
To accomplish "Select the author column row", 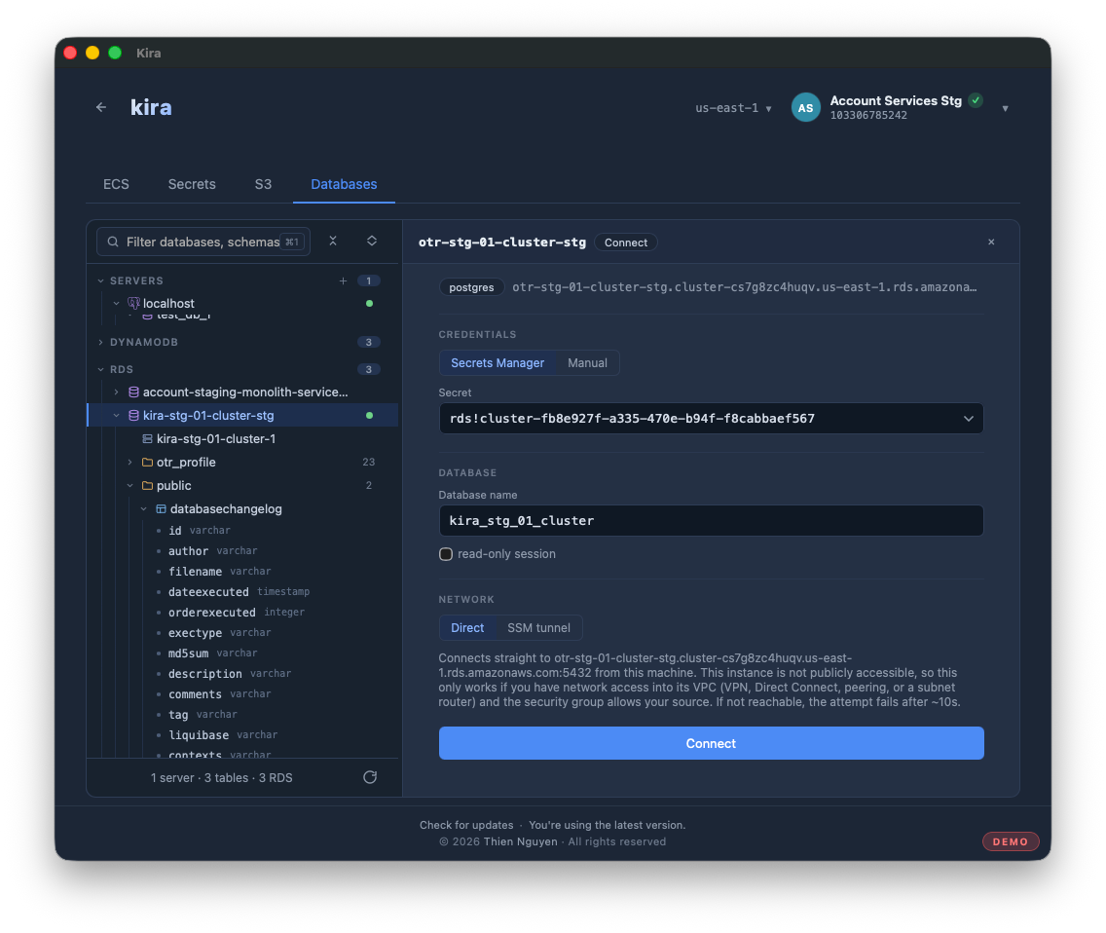I will tap(213, 550).
